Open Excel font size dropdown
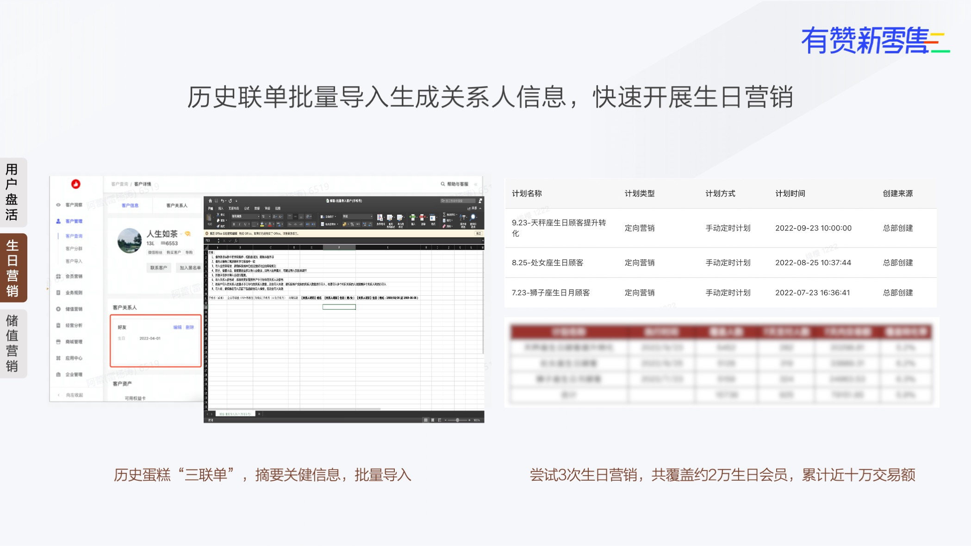The height and width of the screenshot is (546, 971). tap(266, 217)
